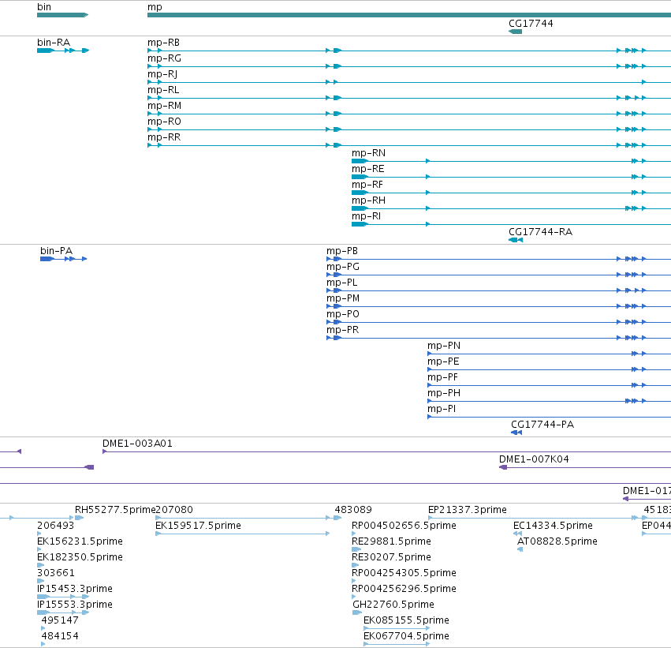
Task: Select feature 484154
Action: (60, 637)
